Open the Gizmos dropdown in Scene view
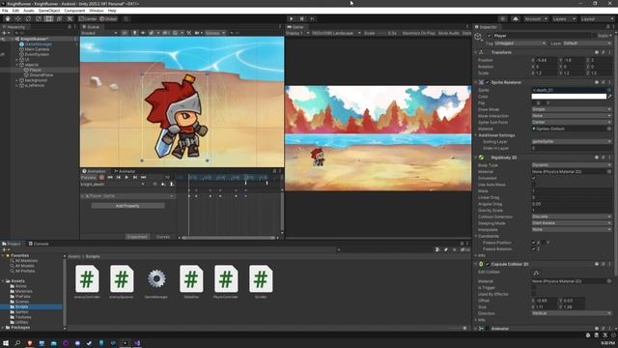Image resolution: width=618 pixels, height=348 pixels. pos(215,33)
